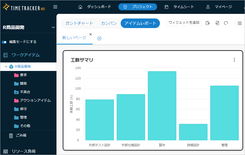The image size is (245, 155).
Task: Switch to the ガントチャート tab
Action: coord(79,23)
